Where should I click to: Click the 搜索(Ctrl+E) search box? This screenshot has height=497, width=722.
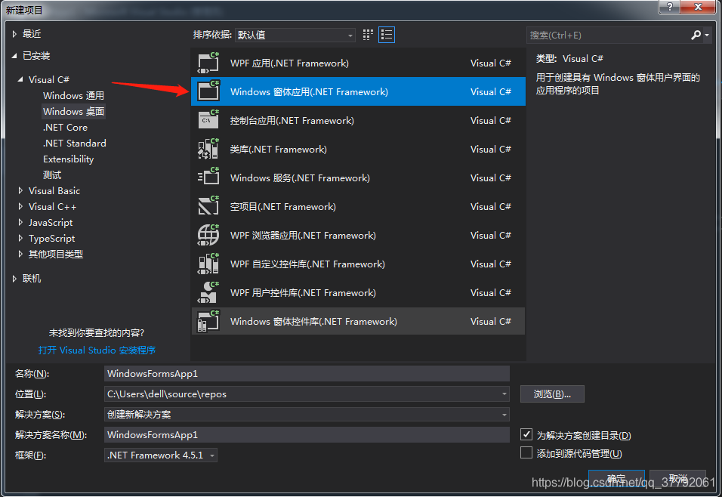tap(609, 35)
